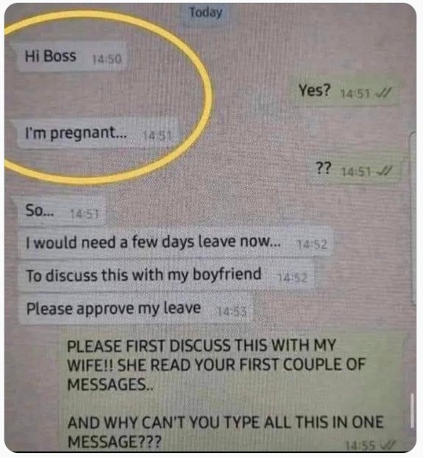The height and width of the screenshot is (458, 423).
Task: Select Please approve my leave message
Action: coord(135,309)
